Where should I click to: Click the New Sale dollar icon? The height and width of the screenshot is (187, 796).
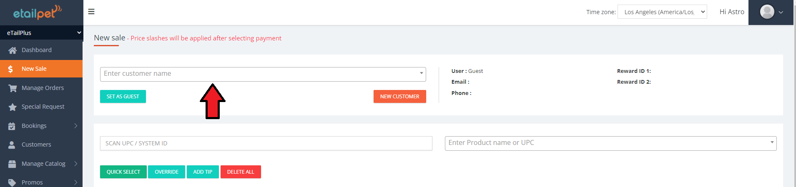point(11,69)
